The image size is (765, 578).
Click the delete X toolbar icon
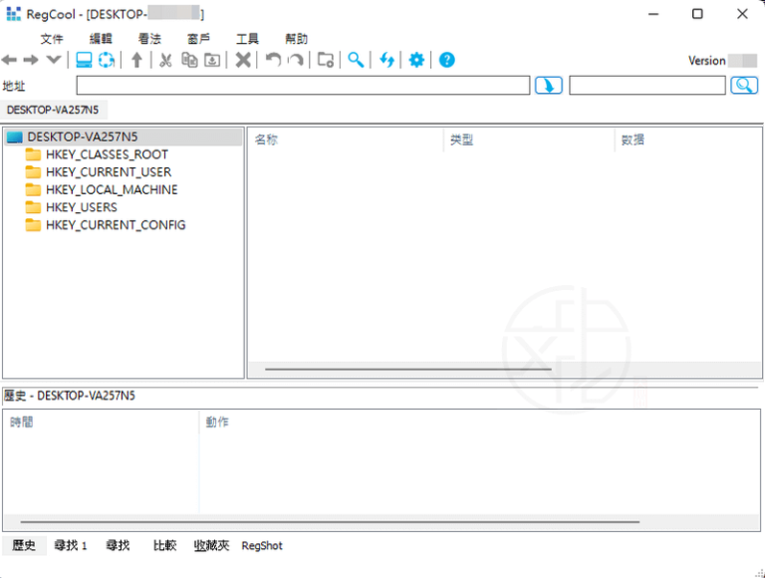[243, 61]
